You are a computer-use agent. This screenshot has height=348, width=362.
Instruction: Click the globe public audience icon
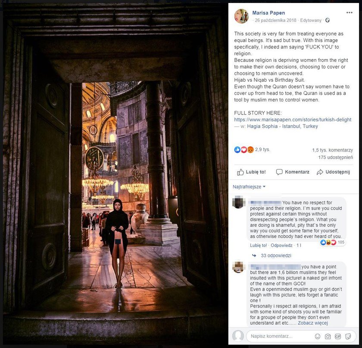point(328,20)
